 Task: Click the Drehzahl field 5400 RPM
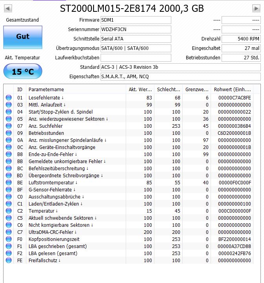pos(241,39)
